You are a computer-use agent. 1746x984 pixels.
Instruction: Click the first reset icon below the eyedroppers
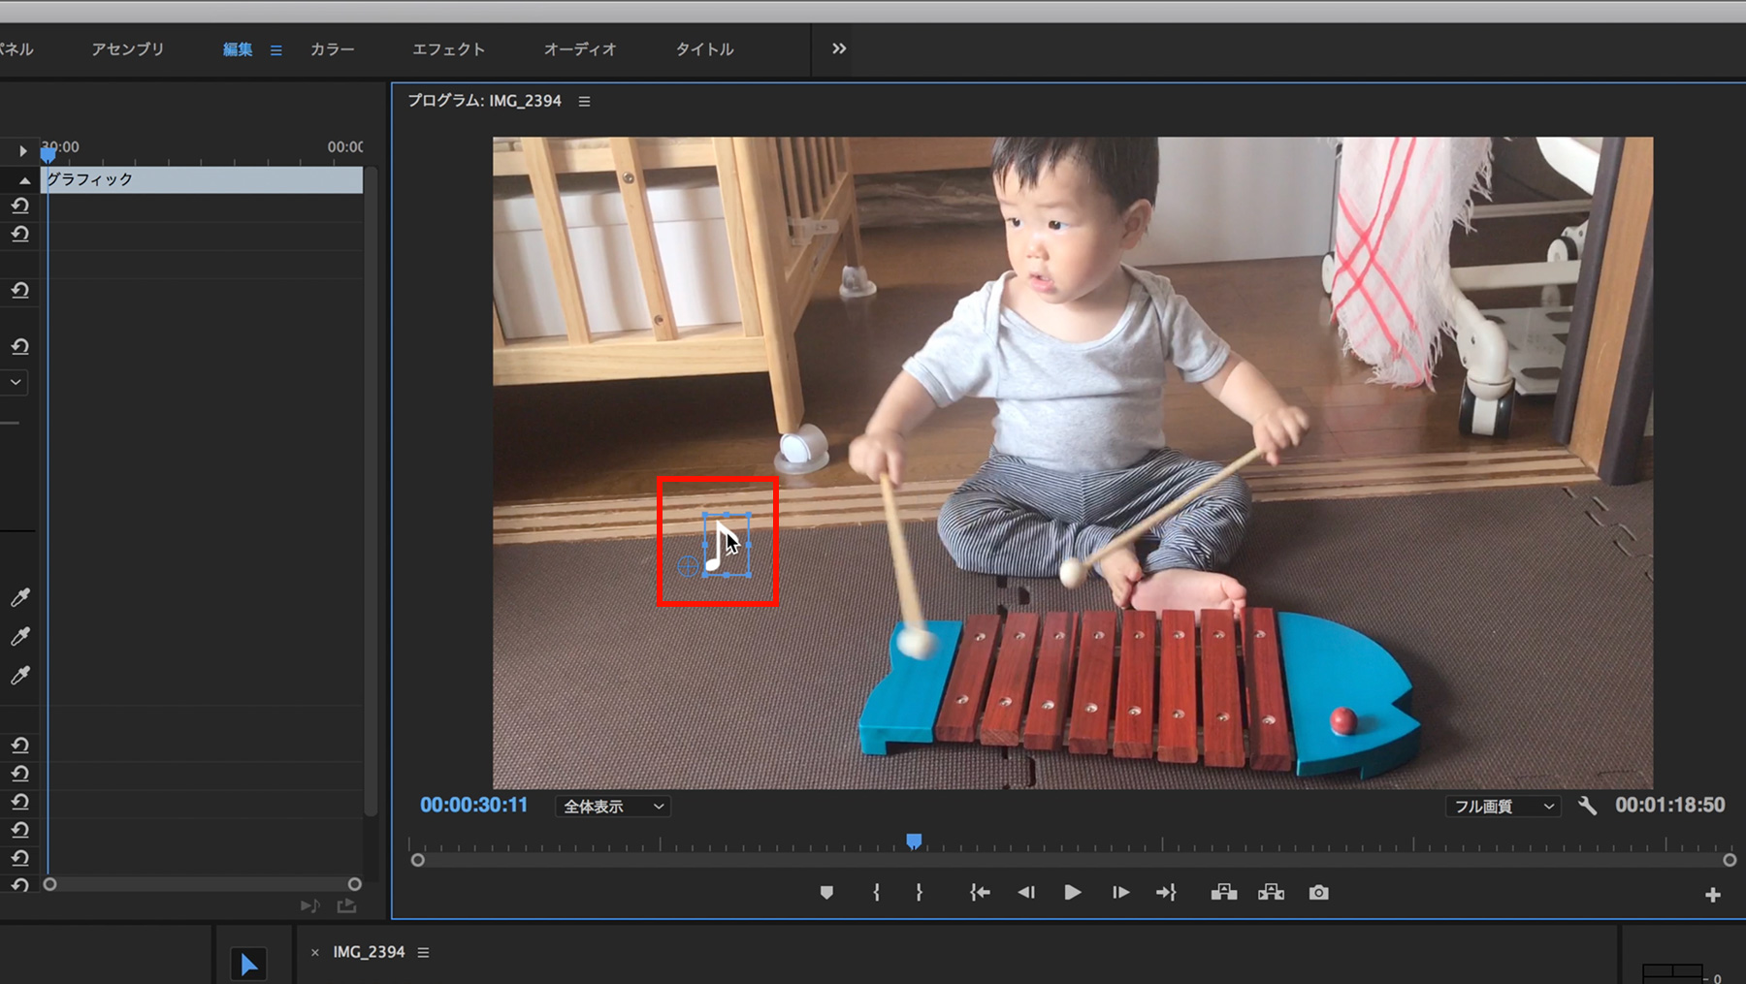[x=19, y=745]
